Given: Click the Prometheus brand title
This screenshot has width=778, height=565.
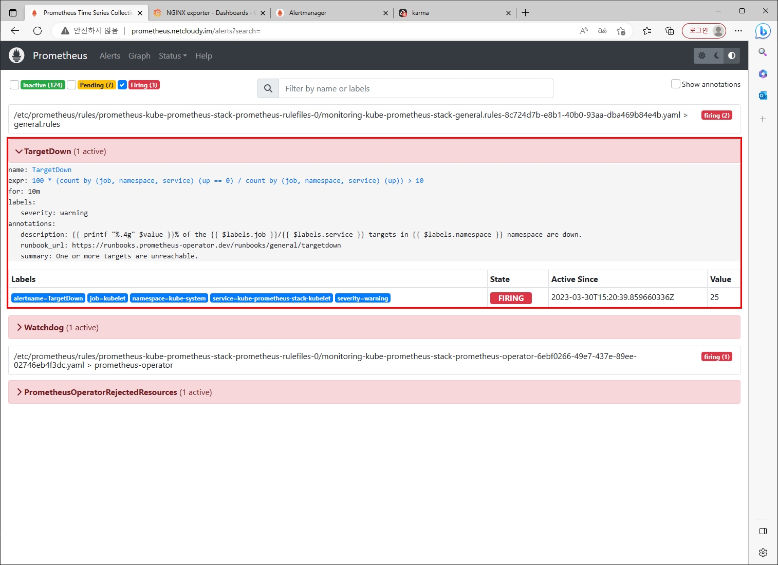Looking at the screenshot, I should coord(60,55).
